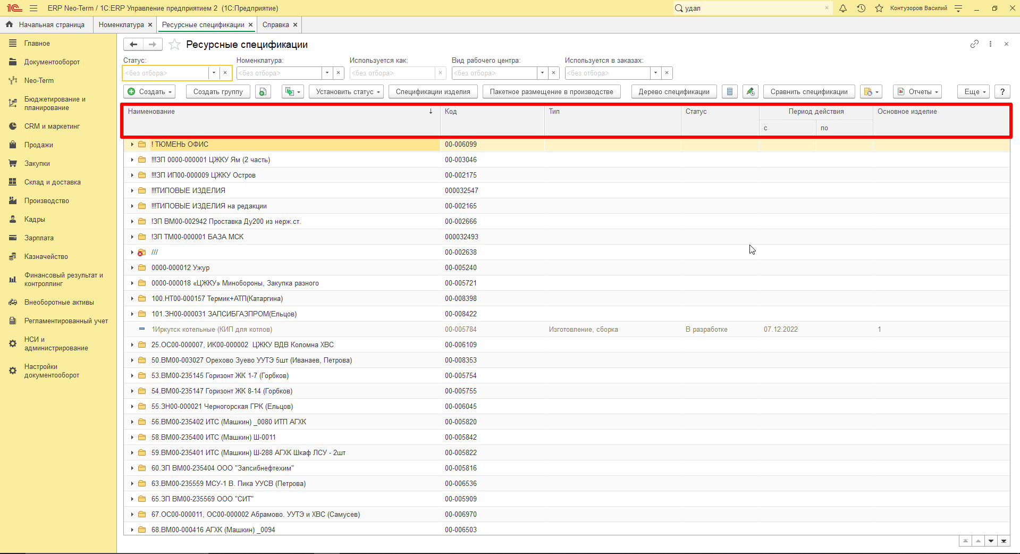The width and height of the screenshot is (1020, 554).
Task: Click the edit selected icon button
Action: tap(750, 91)
